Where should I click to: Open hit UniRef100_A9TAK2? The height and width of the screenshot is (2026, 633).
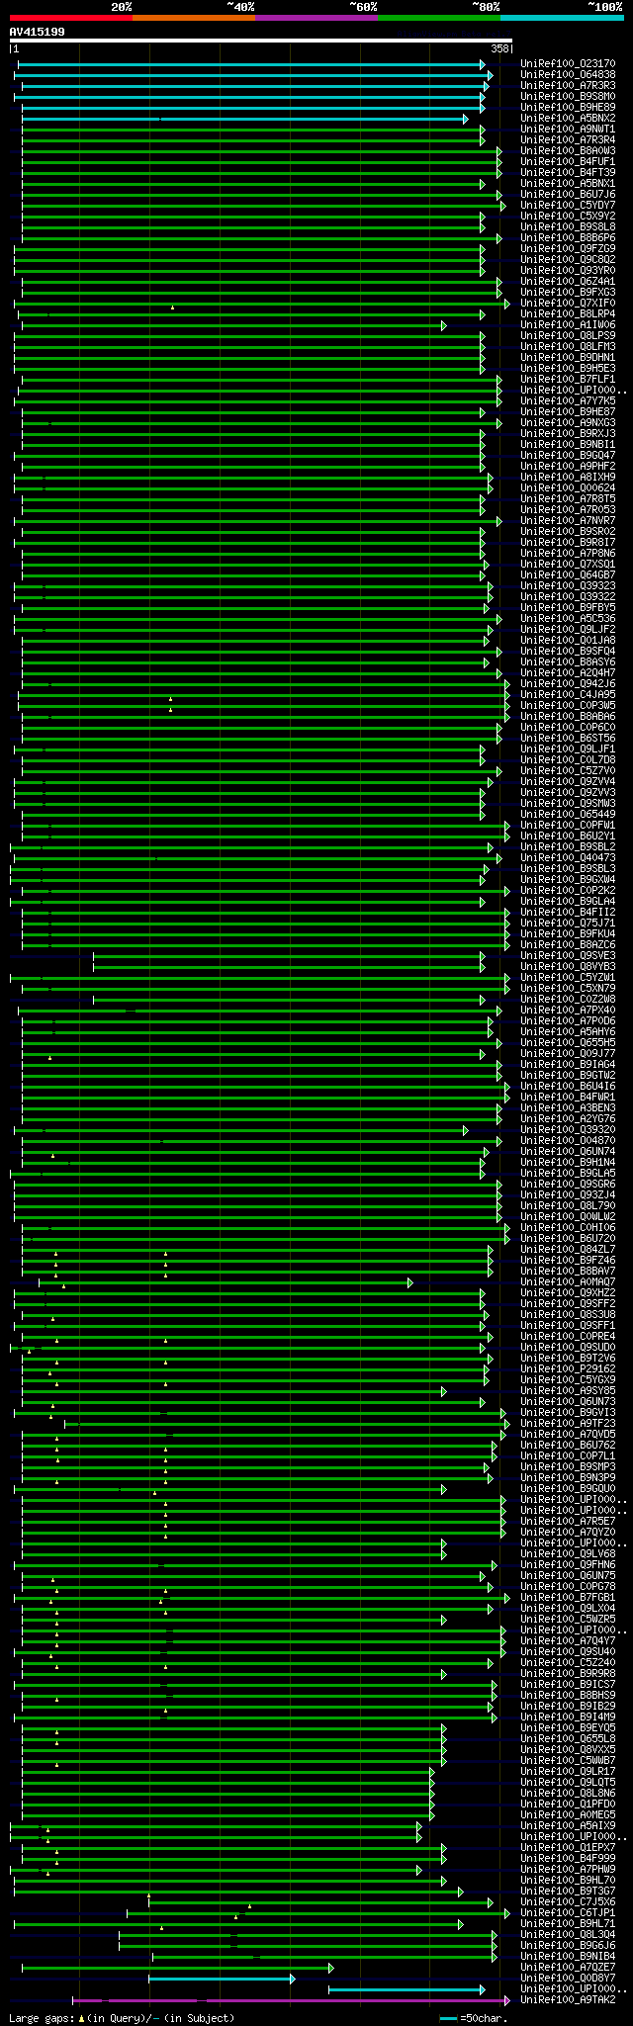point(568,2000)
